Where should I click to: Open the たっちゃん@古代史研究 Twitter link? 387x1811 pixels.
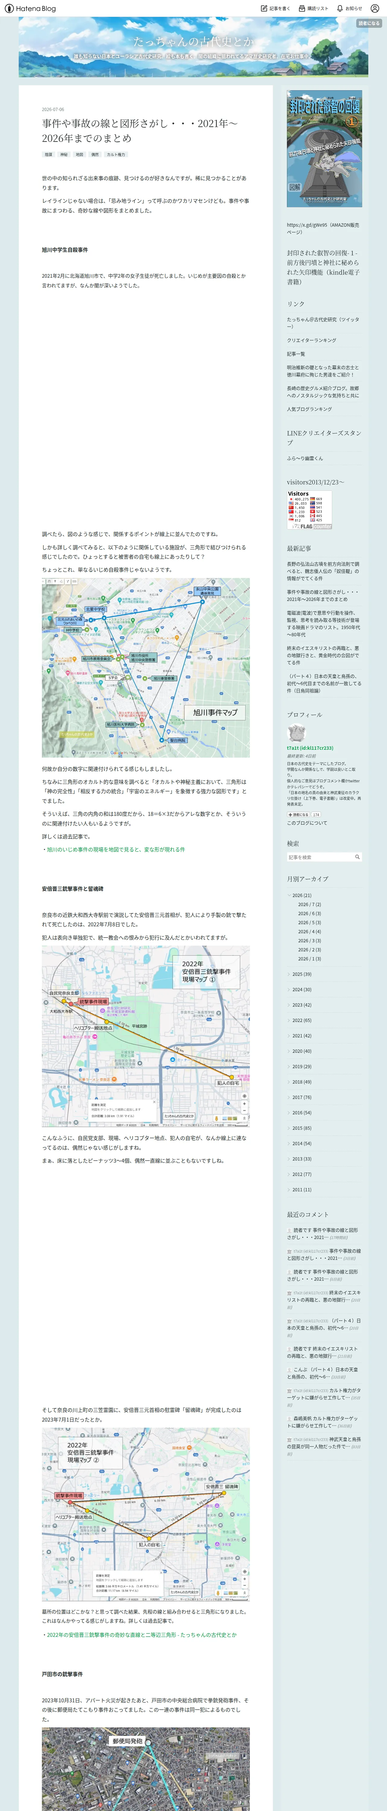pos(323,323)
